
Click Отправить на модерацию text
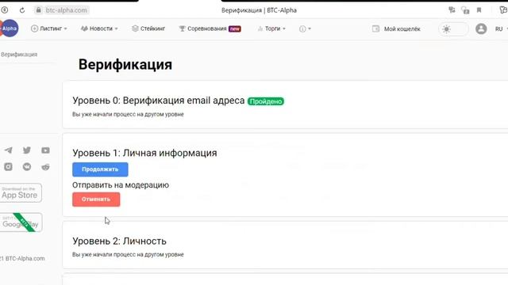pyautogui.click(x=121, y=185)
